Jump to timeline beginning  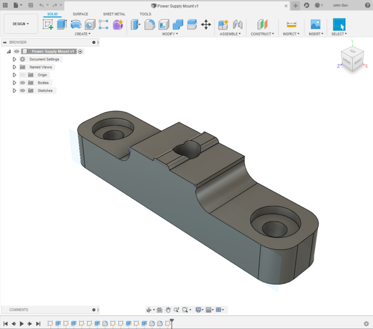tap(5, 324)
